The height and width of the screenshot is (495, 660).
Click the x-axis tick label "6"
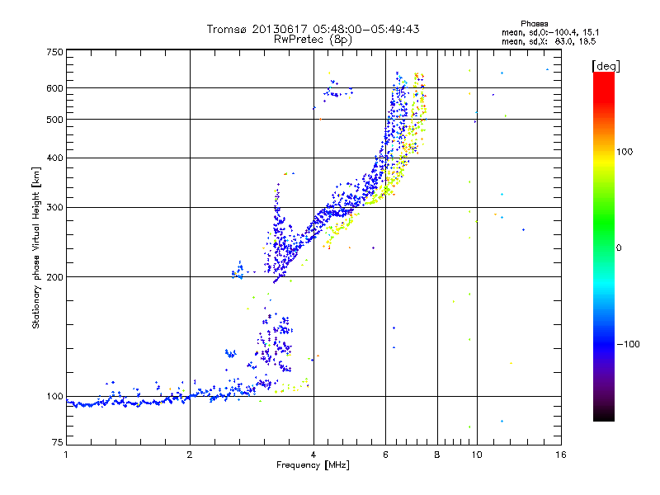tap(385, 455)
